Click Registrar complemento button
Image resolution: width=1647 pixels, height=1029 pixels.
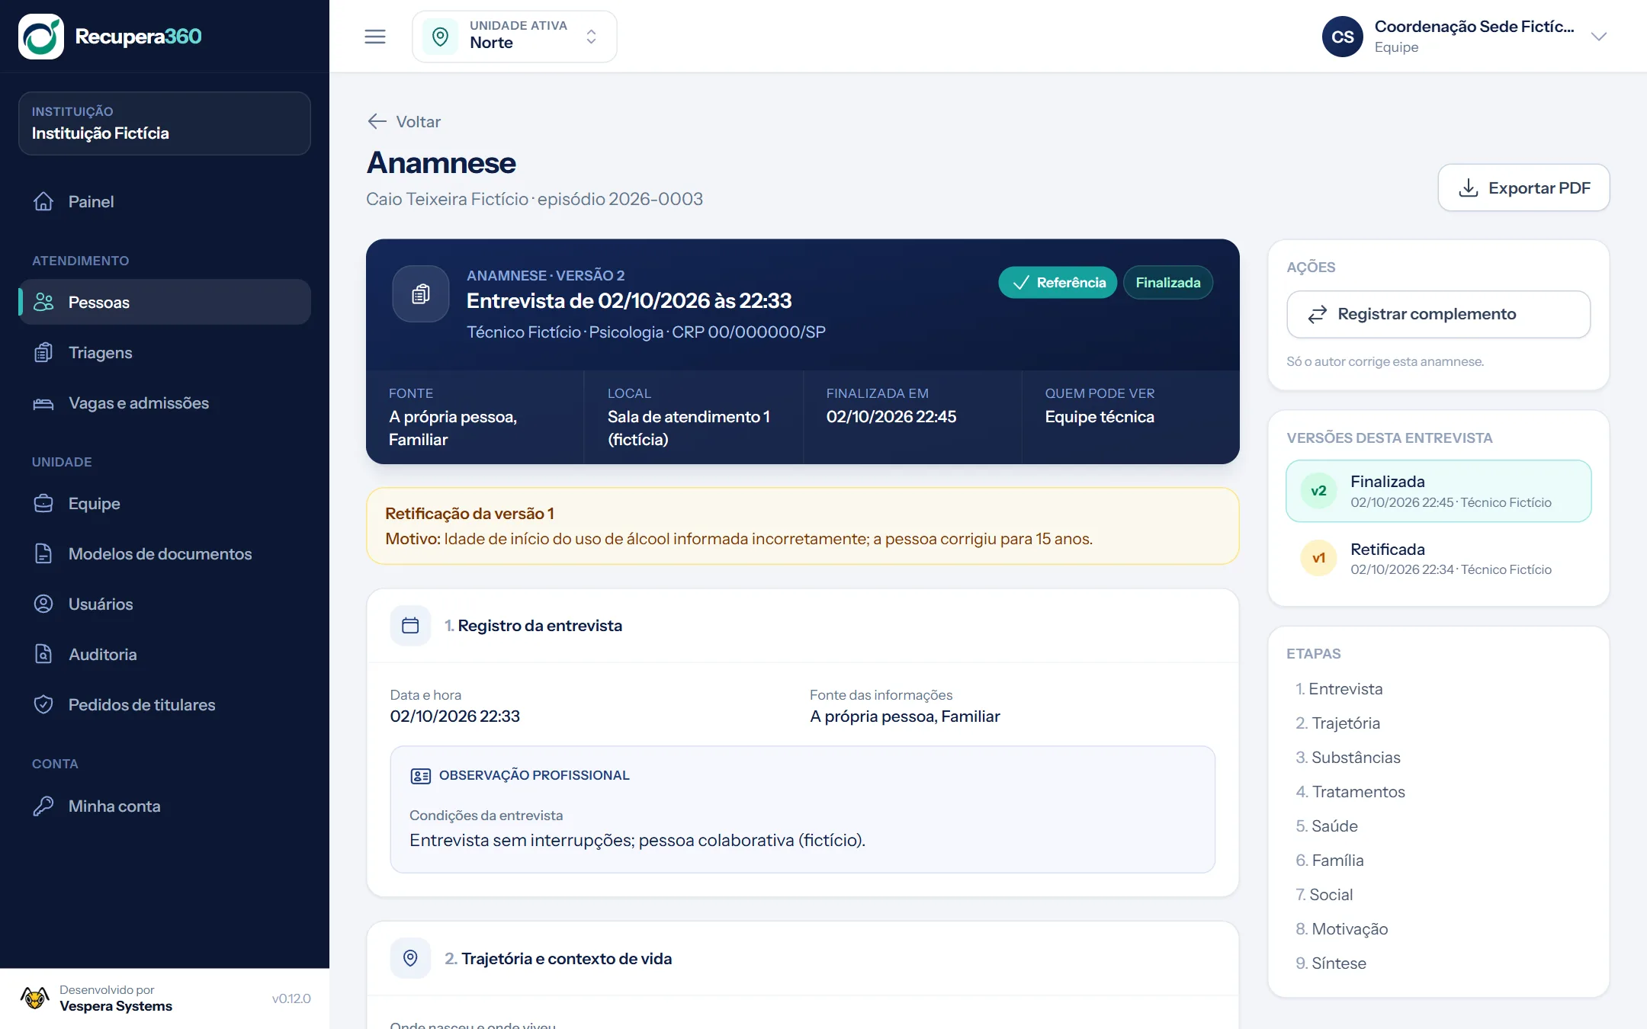coord(1438,314)
